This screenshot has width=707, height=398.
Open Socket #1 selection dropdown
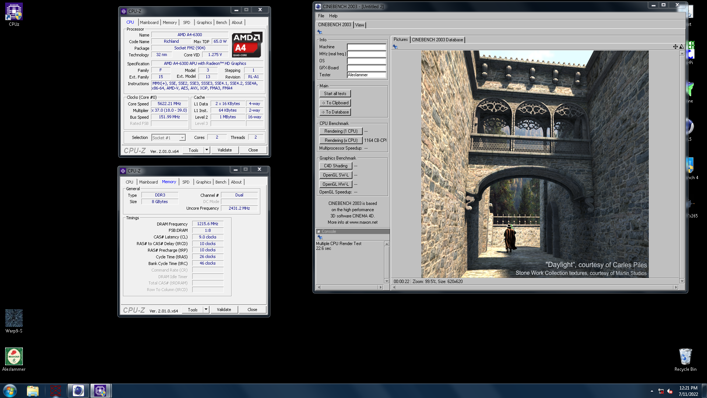182,138
